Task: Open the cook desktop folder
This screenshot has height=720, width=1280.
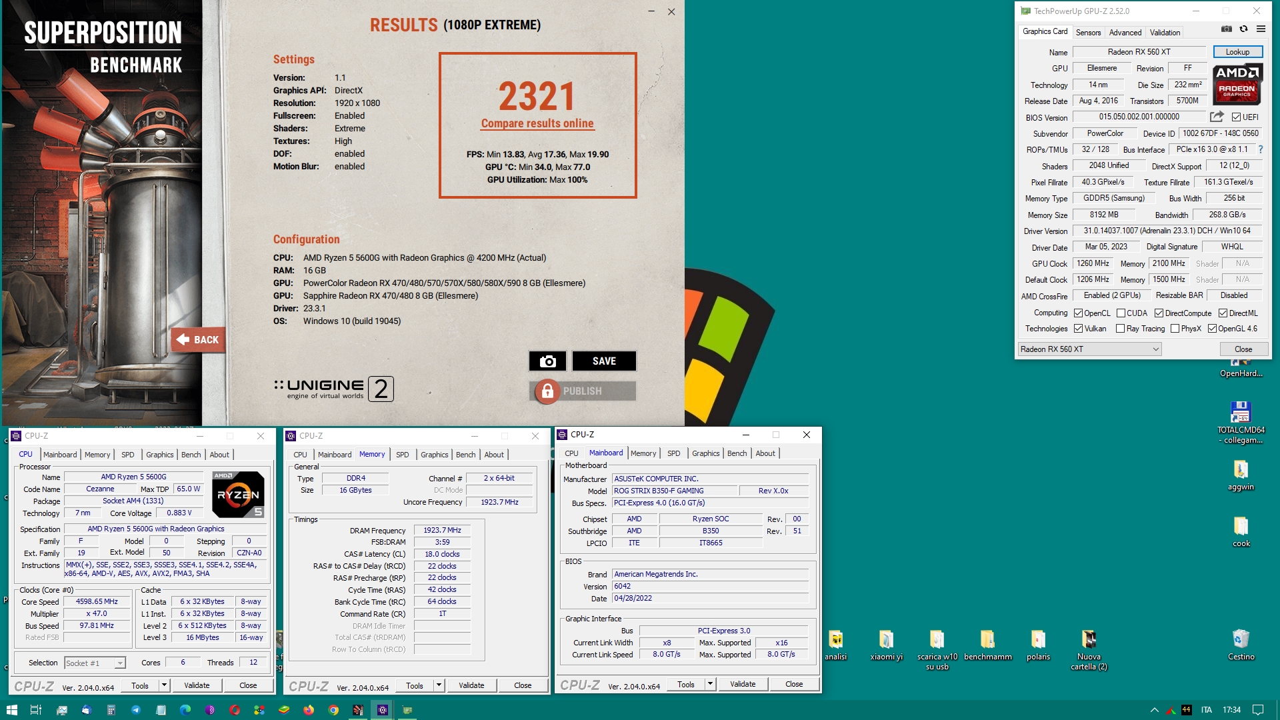Action: 1241,532
